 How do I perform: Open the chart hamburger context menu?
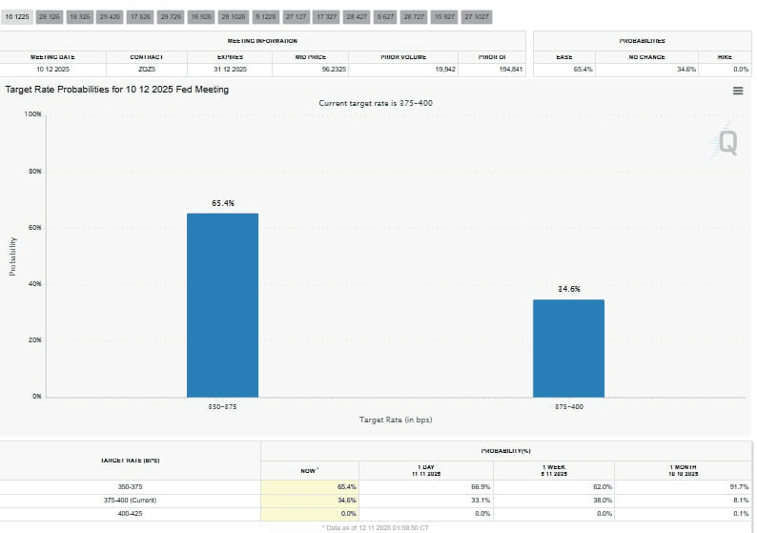(x=737, y=91)
